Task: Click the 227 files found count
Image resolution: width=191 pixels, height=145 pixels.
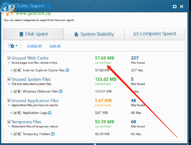Action: (135, 58)
